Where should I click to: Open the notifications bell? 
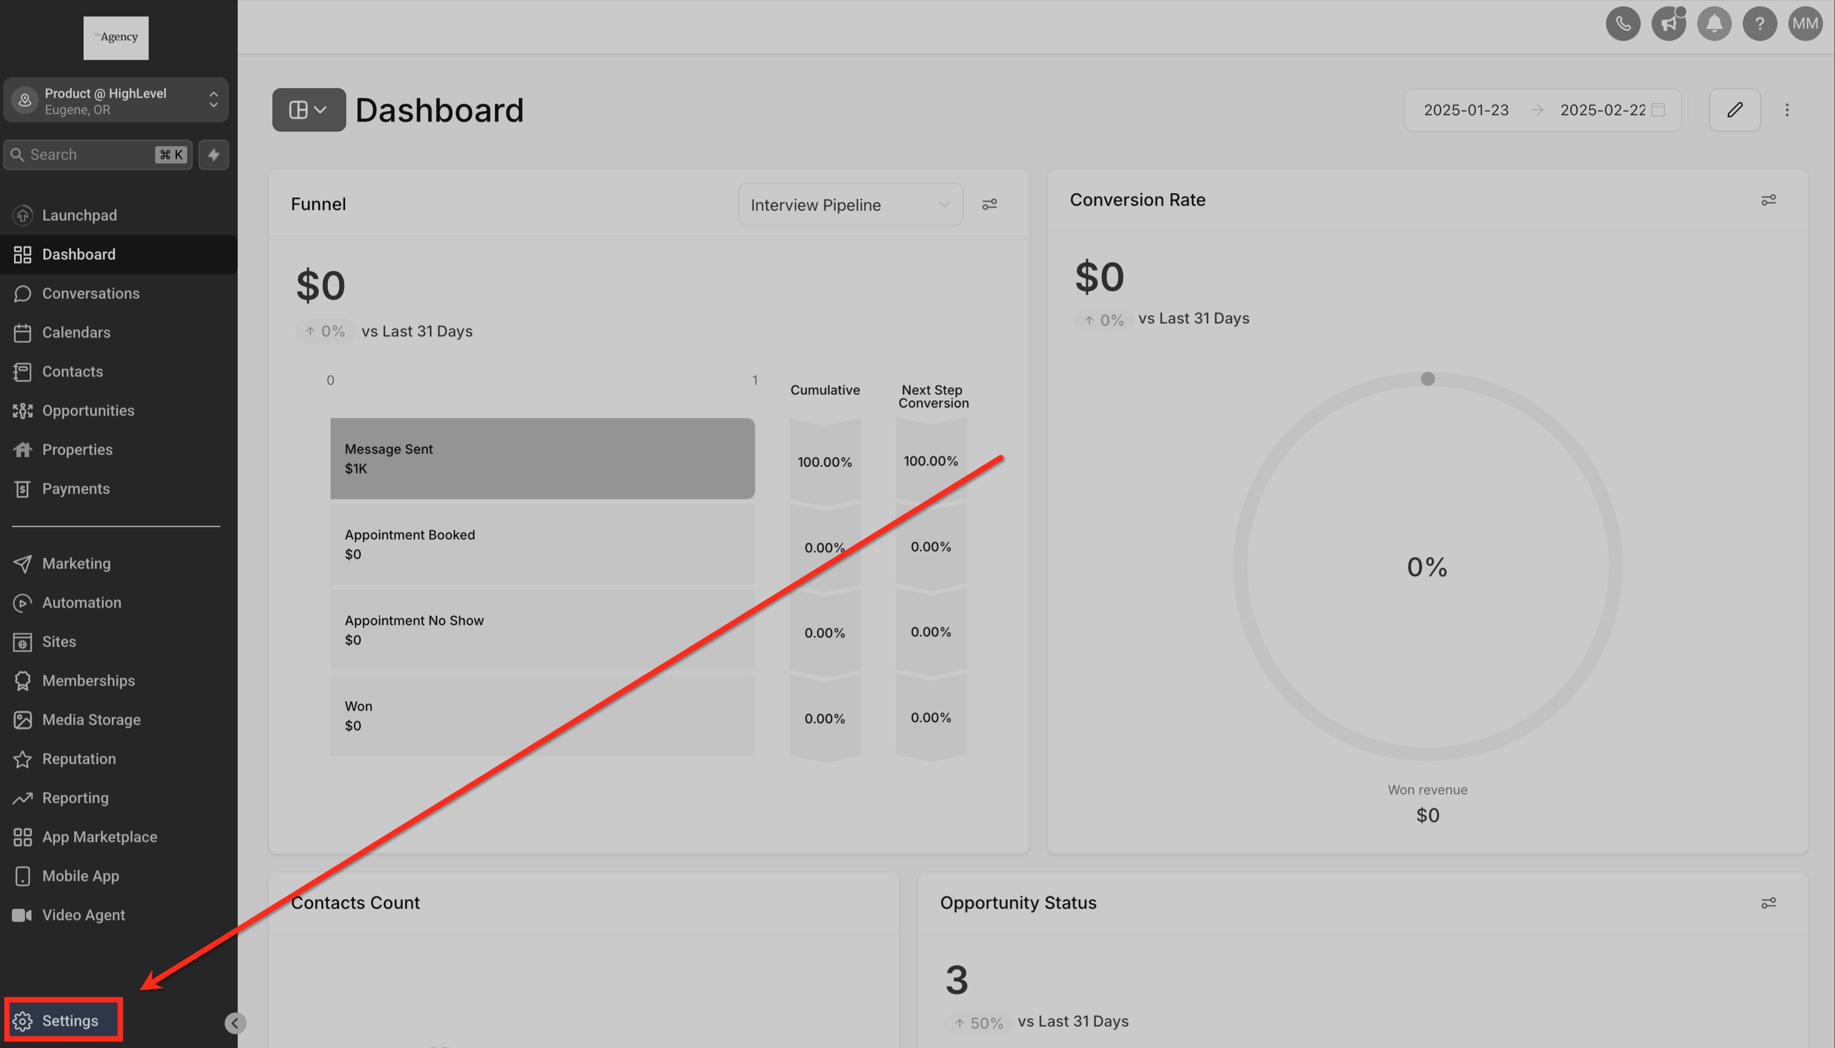pos(1714,24)
